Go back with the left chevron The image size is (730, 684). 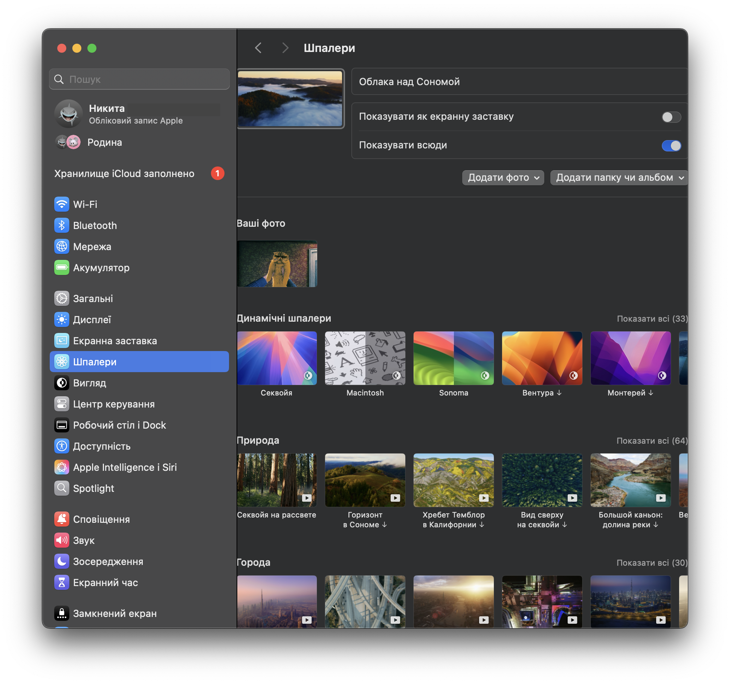tap(258, 48)
